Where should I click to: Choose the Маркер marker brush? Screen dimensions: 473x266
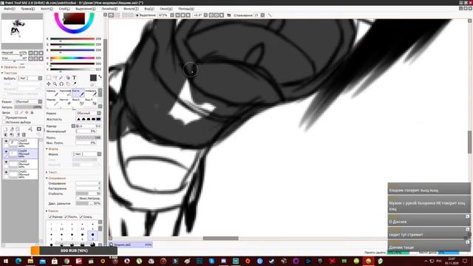52,102
